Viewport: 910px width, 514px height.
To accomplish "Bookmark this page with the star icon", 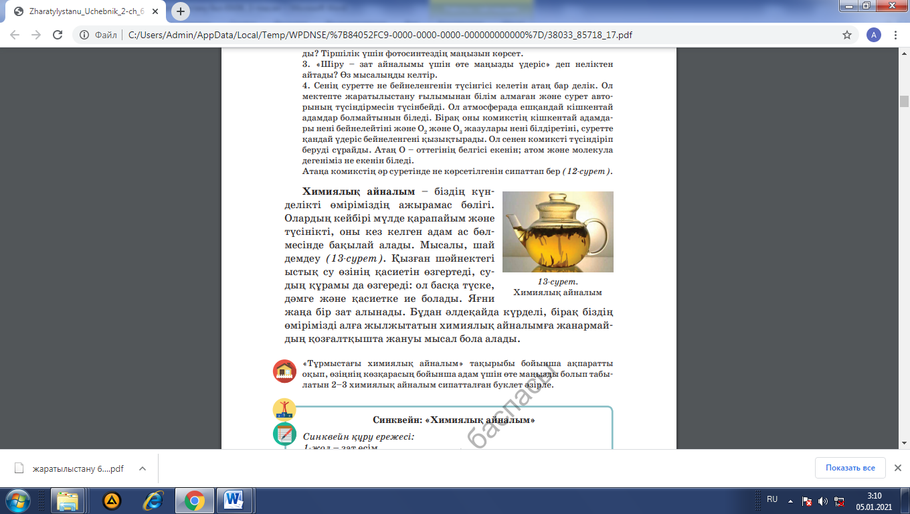I will pos(847,35).
